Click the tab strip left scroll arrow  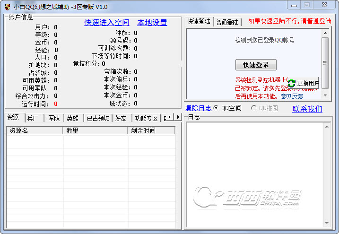point(169,117)
